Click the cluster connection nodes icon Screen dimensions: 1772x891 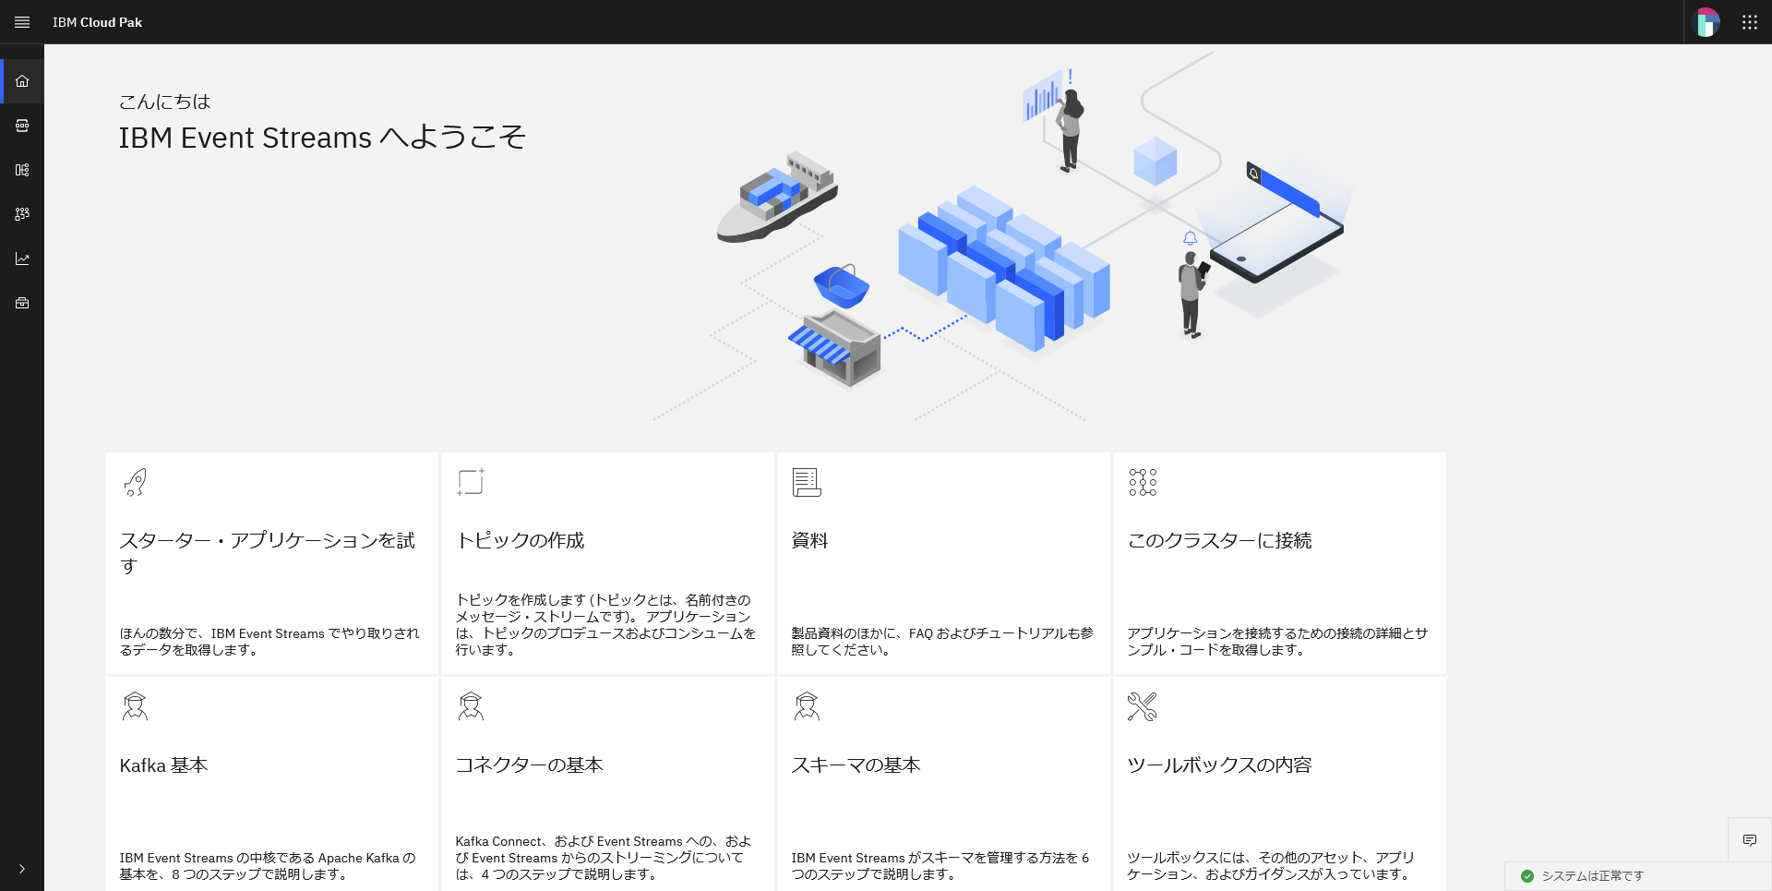[1143, 482]
